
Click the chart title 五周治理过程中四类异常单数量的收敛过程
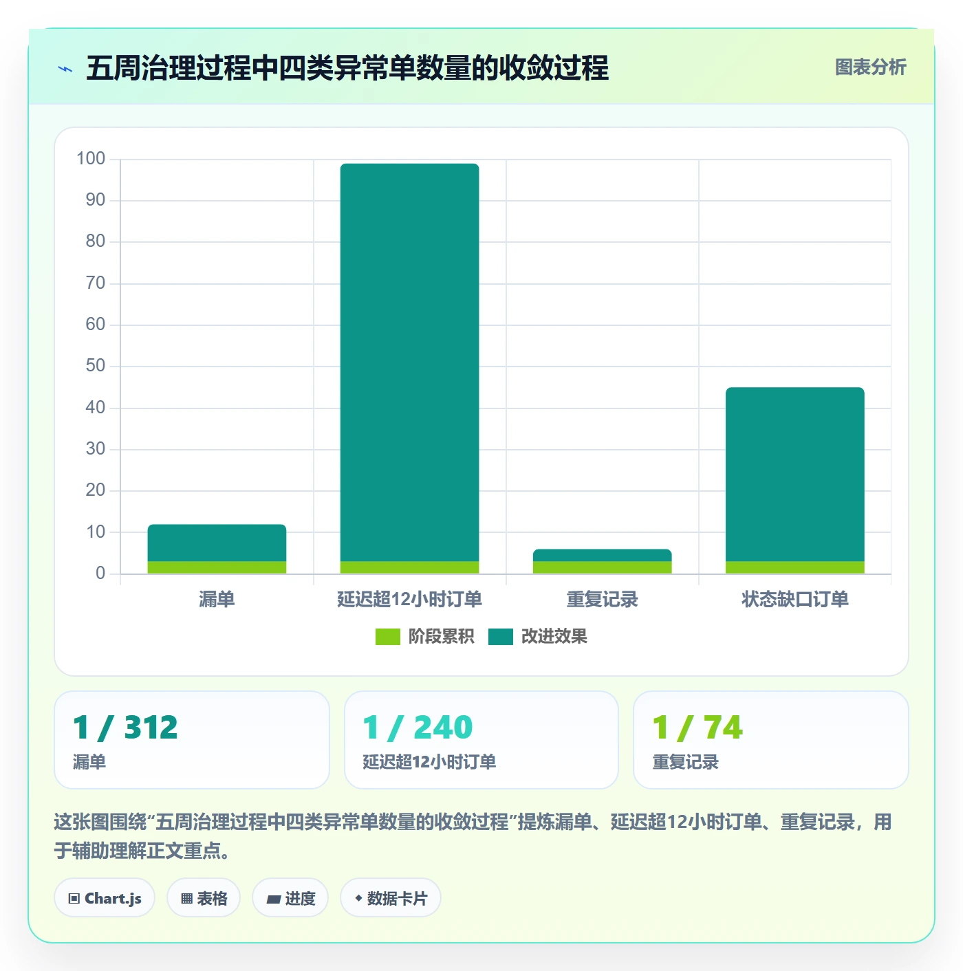[347, 68]
